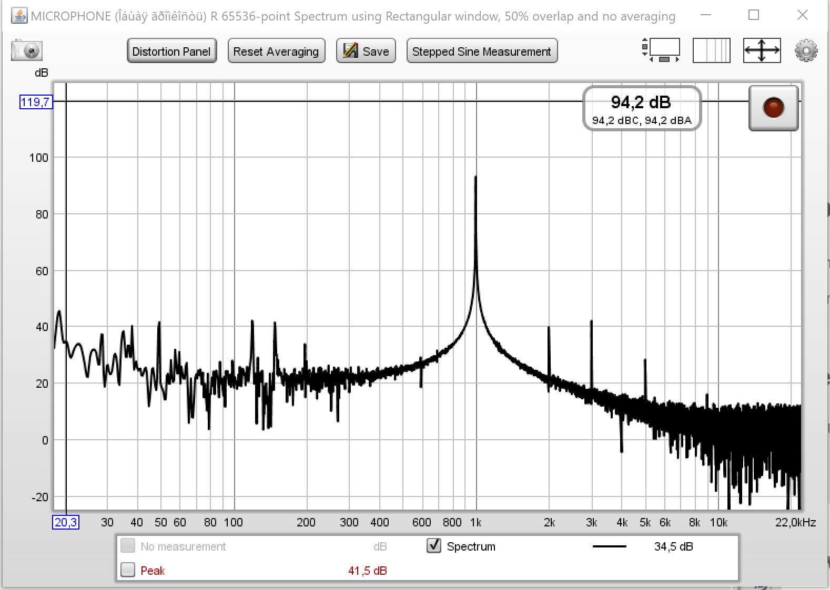
Task: Click the dB axis unit label
Action: tap(42, 73)
